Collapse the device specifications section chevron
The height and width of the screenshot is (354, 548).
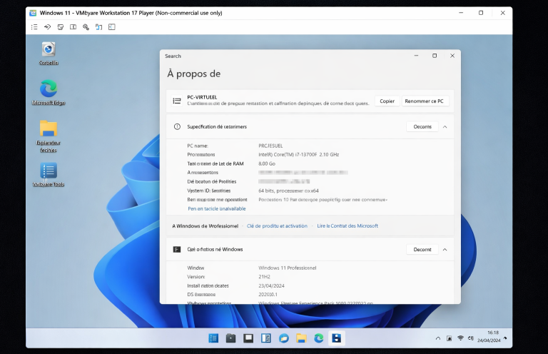(445, 126)
